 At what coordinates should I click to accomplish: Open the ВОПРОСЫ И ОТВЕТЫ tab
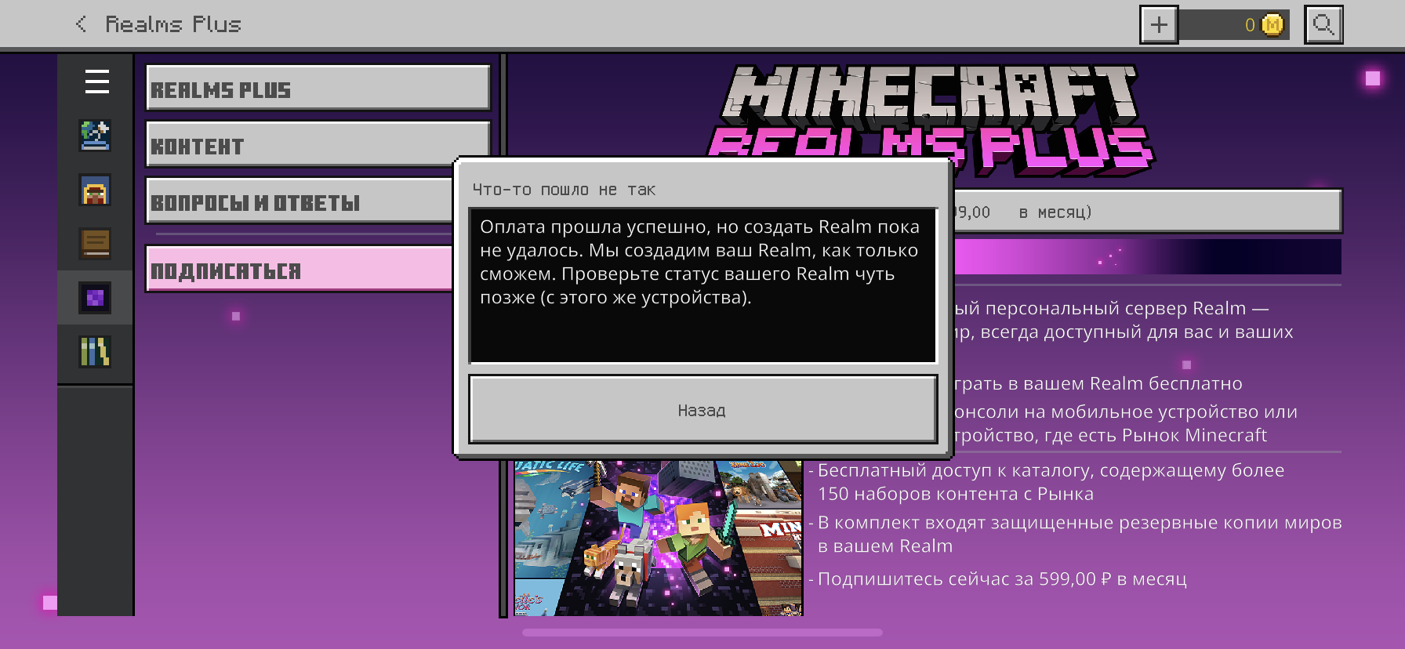click(300, 201)
